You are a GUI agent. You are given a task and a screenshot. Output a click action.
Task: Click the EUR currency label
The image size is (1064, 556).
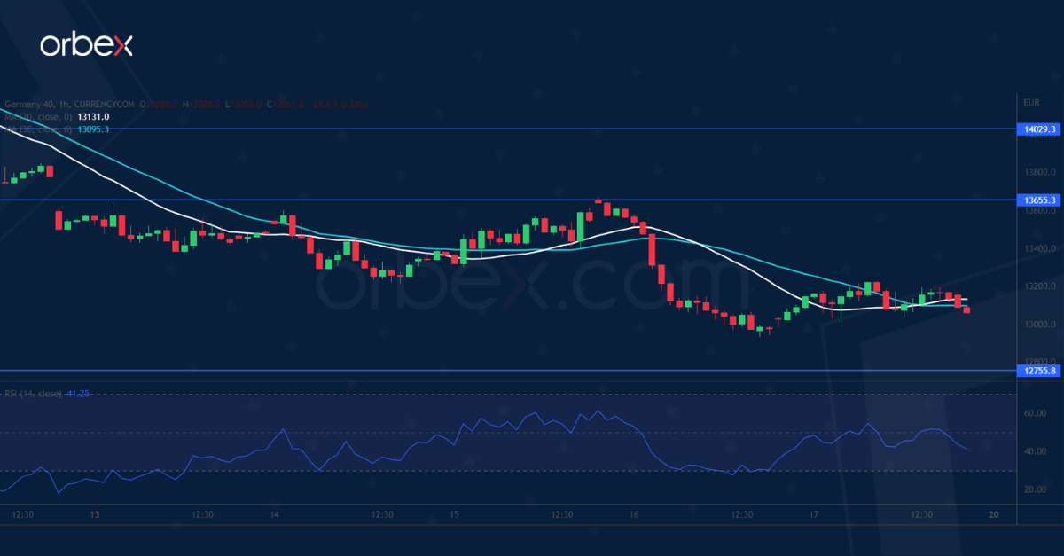[x=1031, y=102]
